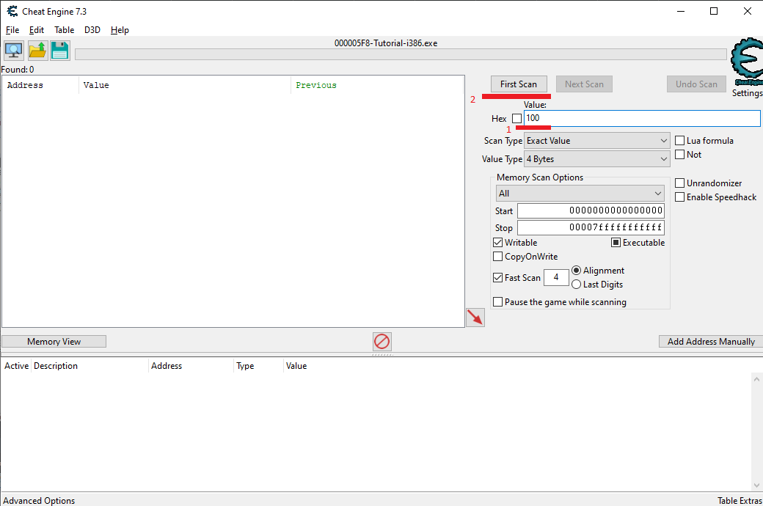Open Table Extras
Screen dimensions: 763x506
(x=740, y=501)
